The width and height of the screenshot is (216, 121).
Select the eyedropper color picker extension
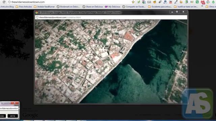click(x=176, y=2)
